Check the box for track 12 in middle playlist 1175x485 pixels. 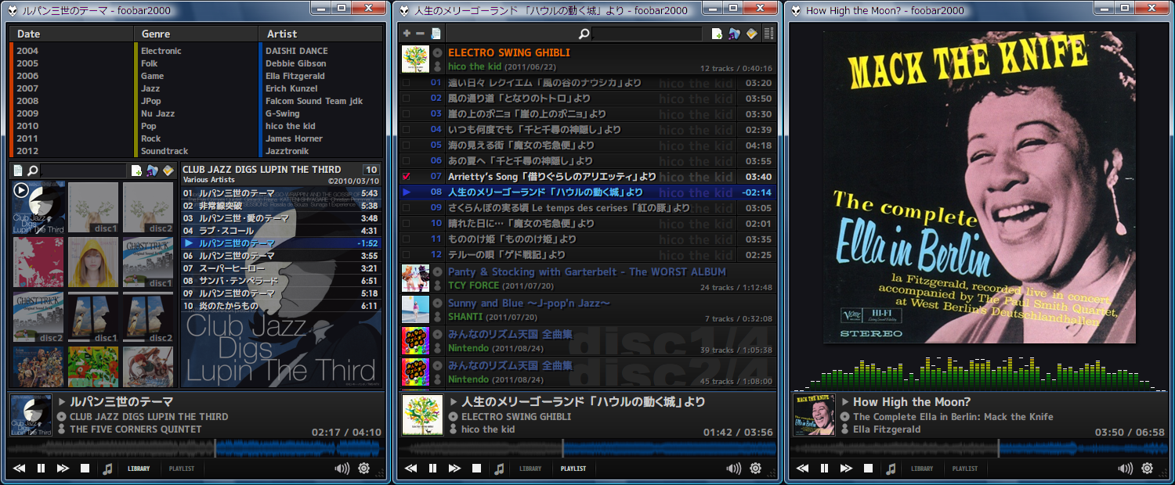point(406,255)
